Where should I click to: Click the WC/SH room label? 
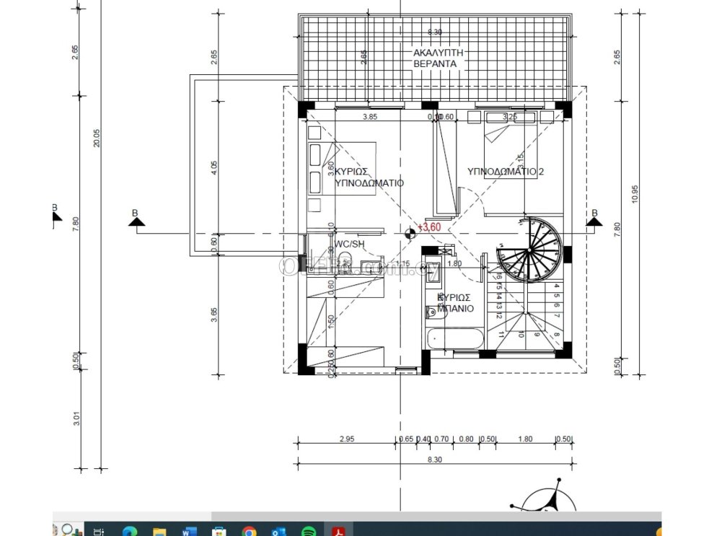click(350, 245)
